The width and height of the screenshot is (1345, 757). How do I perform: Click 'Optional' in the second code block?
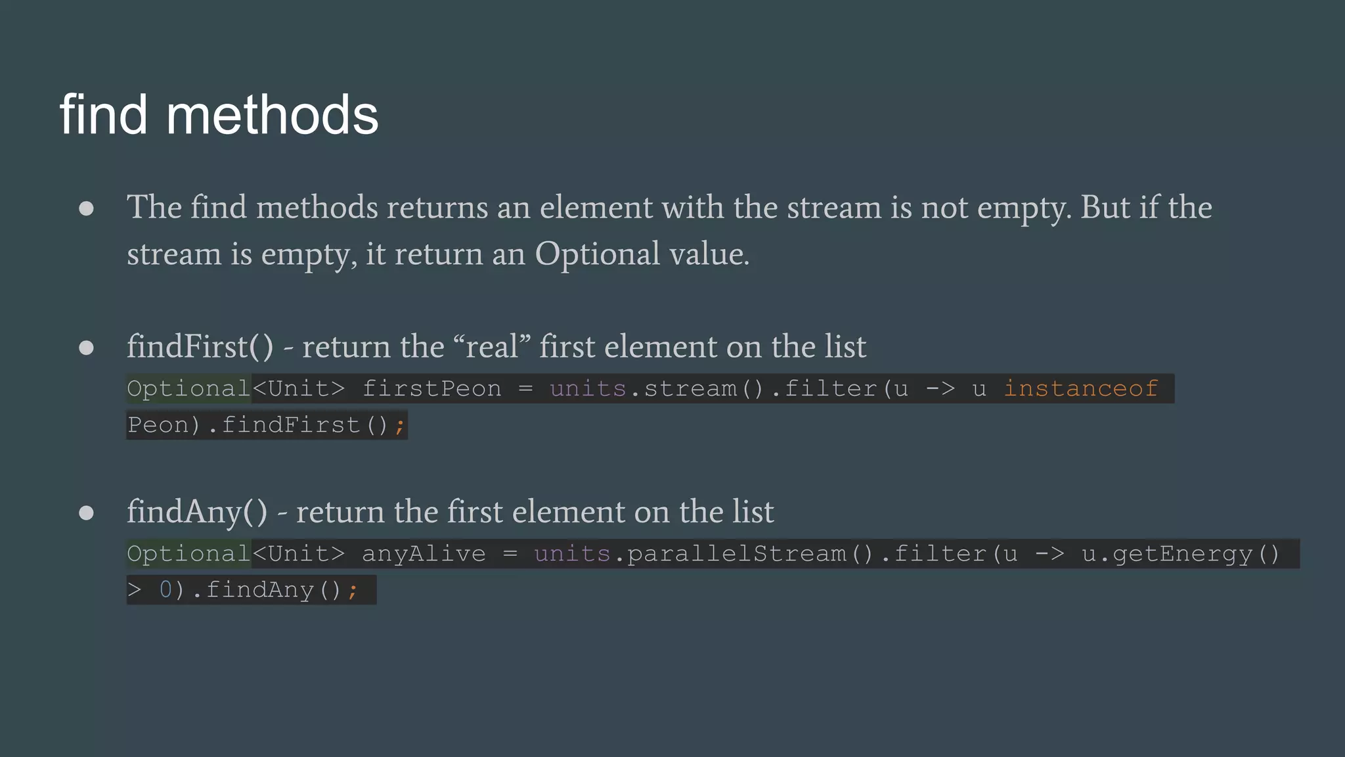tap(188, 554)
